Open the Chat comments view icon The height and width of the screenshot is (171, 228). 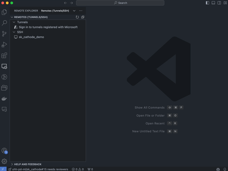pyautogui.click(x=4, y=109)
